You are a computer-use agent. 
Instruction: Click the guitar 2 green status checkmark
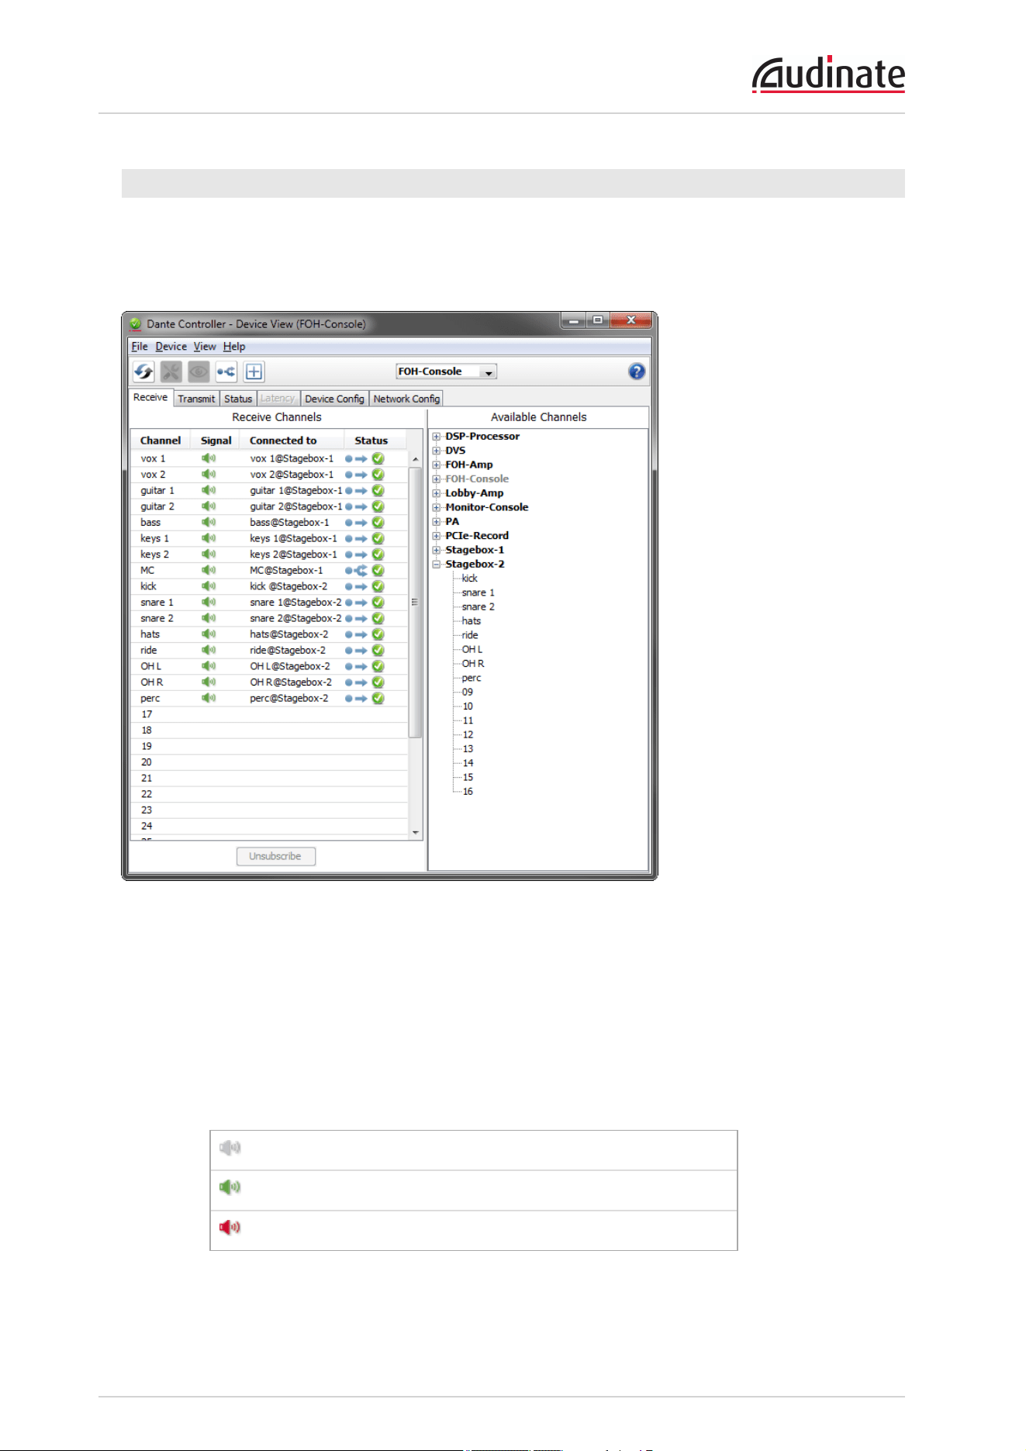pyautogui.click(x=378, y=506)
